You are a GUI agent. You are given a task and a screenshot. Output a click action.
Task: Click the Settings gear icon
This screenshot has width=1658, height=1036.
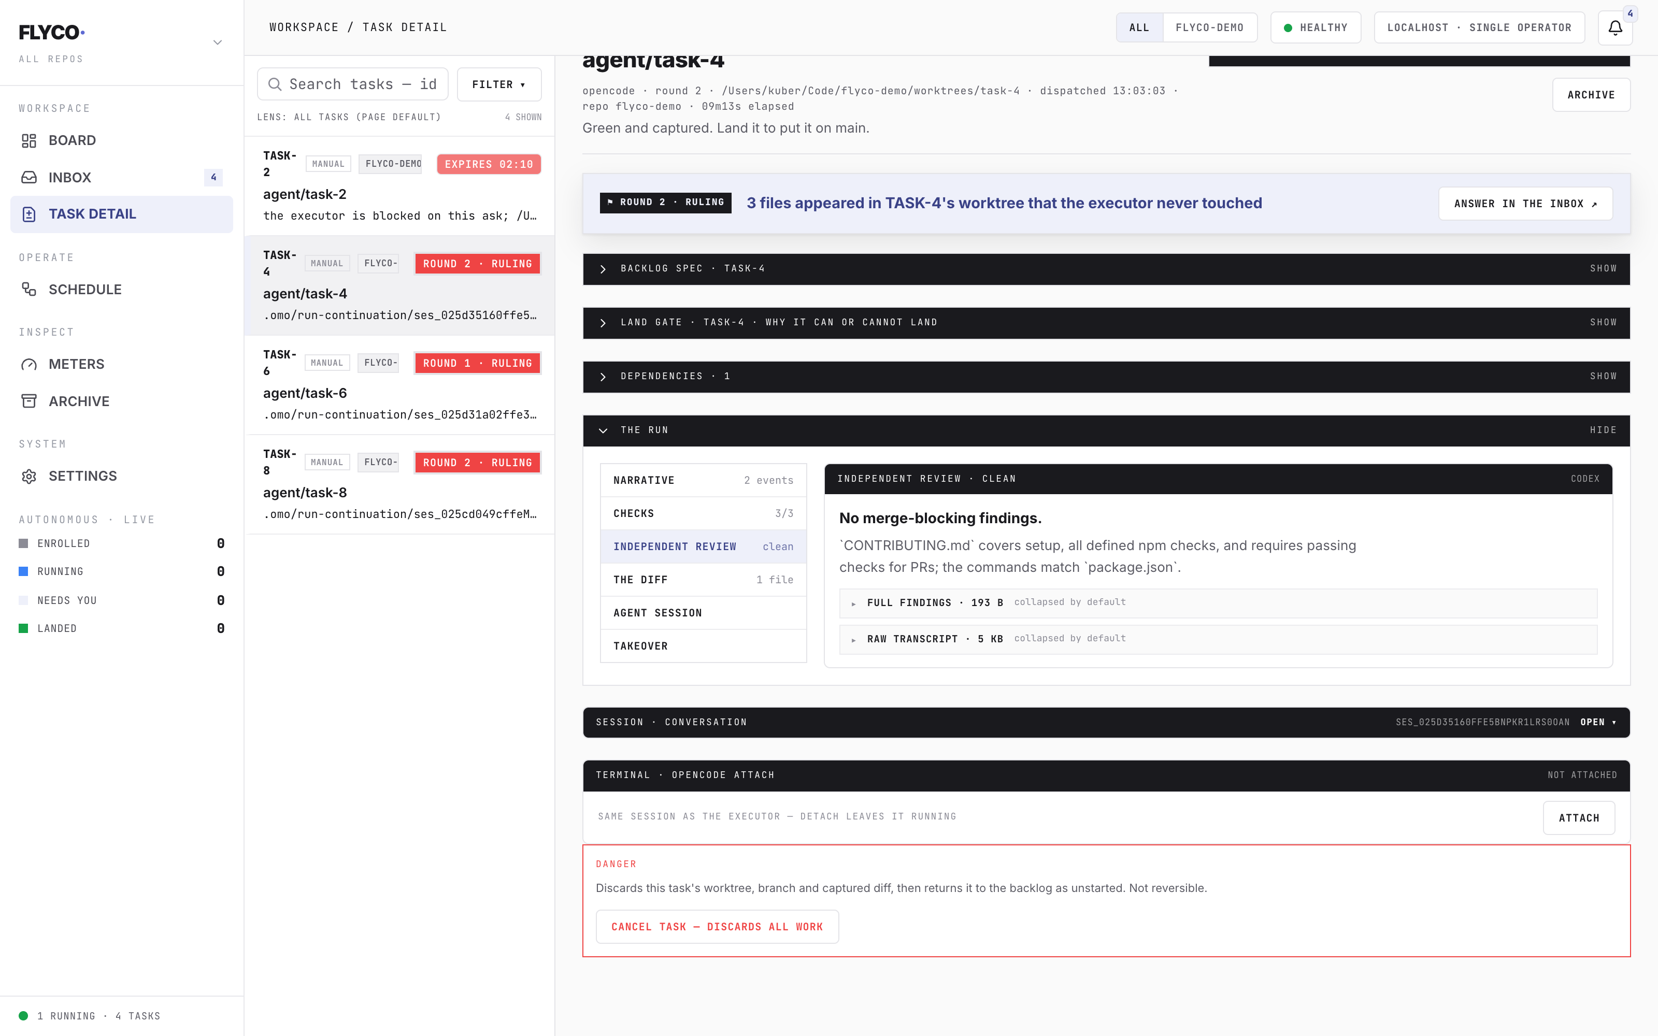29,476
